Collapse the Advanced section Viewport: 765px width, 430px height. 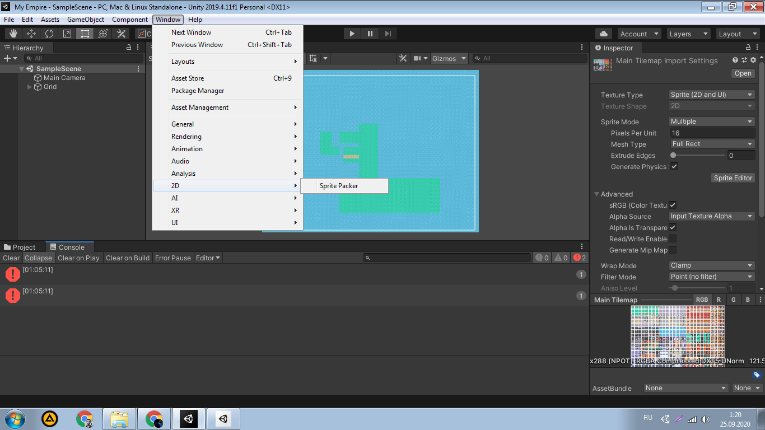pos(597,194)
